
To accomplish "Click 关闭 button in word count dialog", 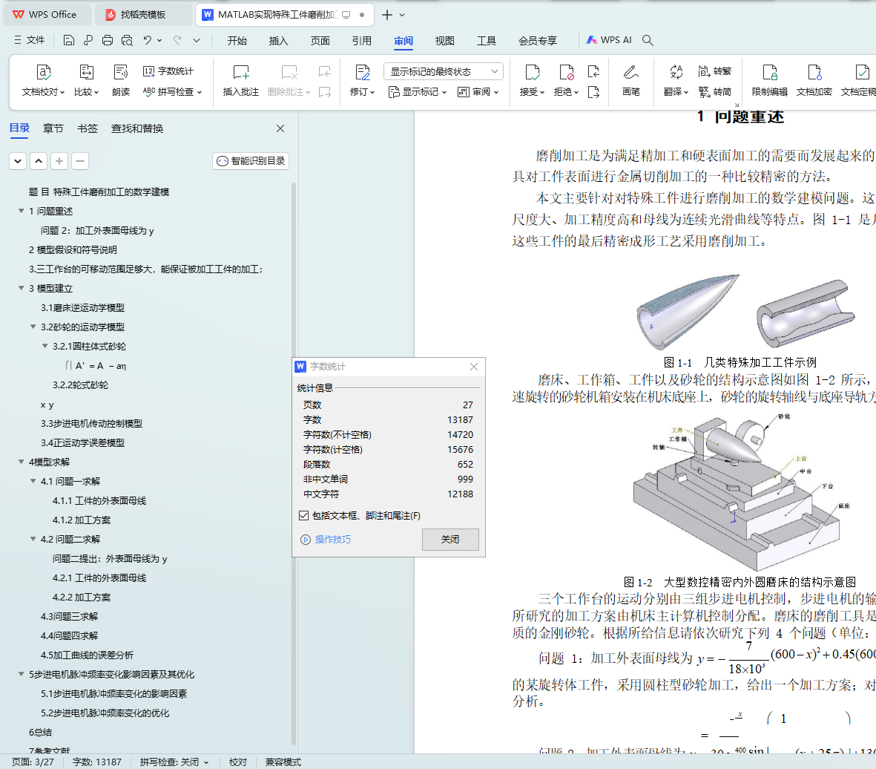I will click(450, 539).
